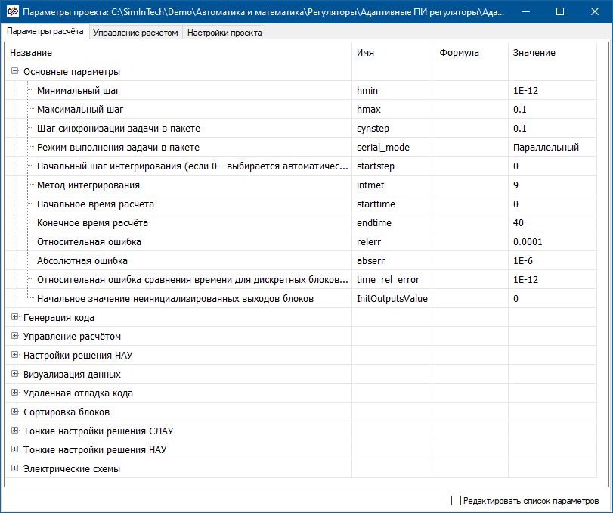Click the Формула cell for relerr

pos(471,242)
